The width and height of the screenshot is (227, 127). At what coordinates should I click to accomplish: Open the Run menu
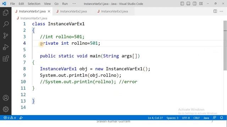pyautogui.click(x=65, y=4)
